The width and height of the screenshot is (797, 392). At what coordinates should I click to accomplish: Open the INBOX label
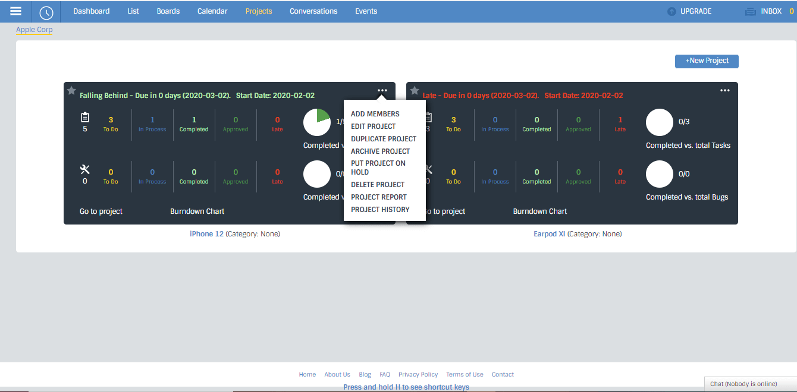click(x=771, y=11)
